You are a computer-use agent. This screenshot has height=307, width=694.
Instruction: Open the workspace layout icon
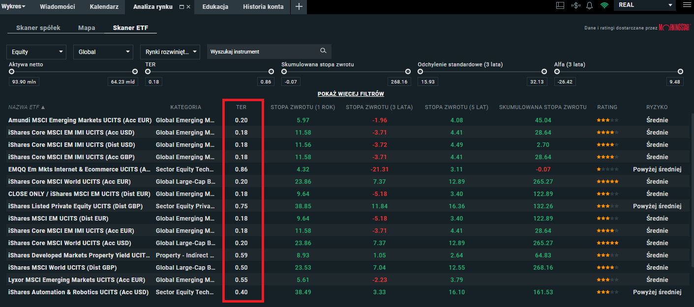tap(560, 5)
